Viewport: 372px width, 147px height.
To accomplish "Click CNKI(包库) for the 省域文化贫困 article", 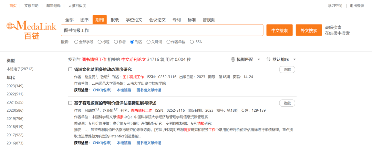I will [x=102, y=90].
